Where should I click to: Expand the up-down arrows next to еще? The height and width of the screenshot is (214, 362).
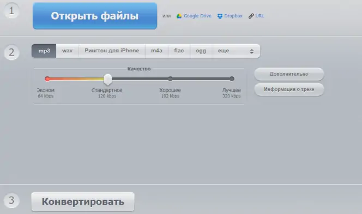click(252, 51)
